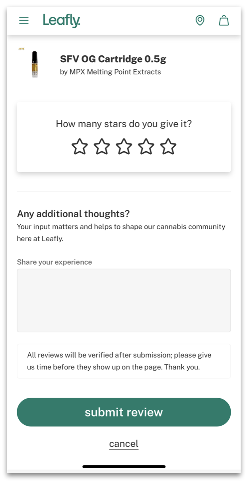Open the shopping bag cart
The height and width of the screenshot is (483, 249).
point(224,20)
